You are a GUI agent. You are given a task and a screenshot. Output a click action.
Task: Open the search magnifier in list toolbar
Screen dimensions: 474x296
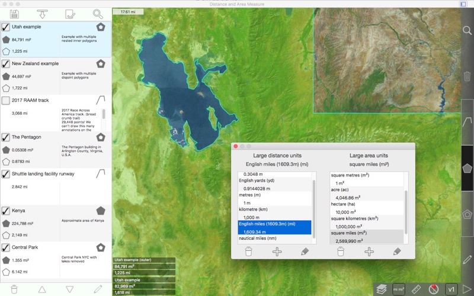click(x=98, y=14)
